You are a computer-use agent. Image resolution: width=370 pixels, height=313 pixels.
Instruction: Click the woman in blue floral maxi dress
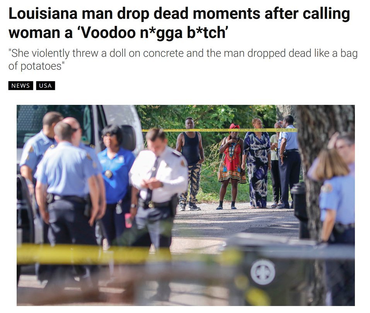[257, 163]
